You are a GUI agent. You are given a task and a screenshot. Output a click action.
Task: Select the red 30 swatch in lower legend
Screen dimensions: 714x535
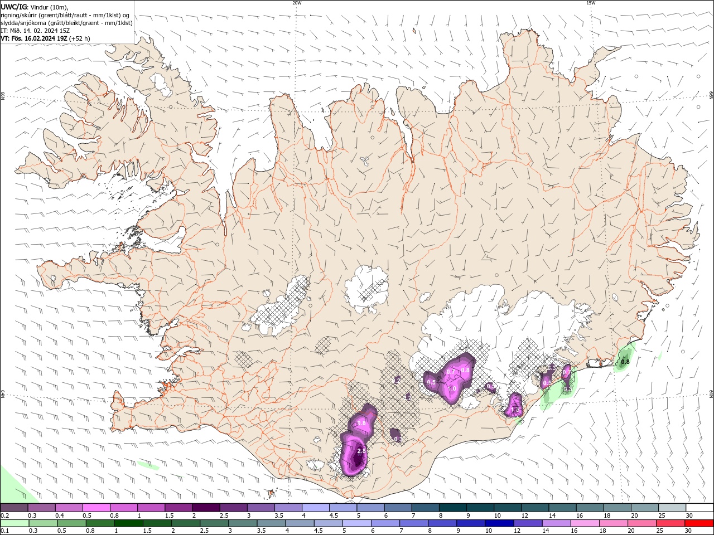699,523
